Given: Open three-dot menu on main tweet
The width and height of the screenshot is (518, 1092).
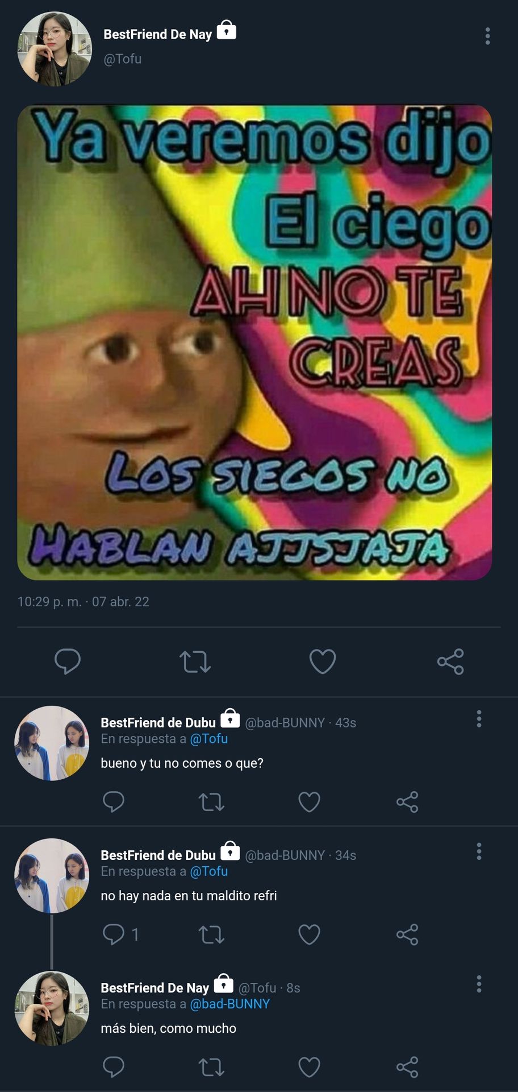Looking at the screenshot, I should click(x=487, y=36).
